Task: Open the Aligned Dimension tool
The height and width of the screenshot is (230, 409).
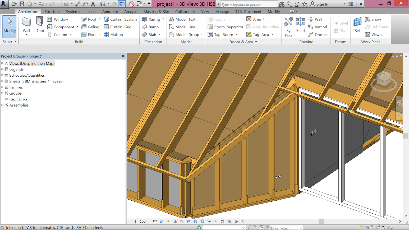Action: click(78, 4)
